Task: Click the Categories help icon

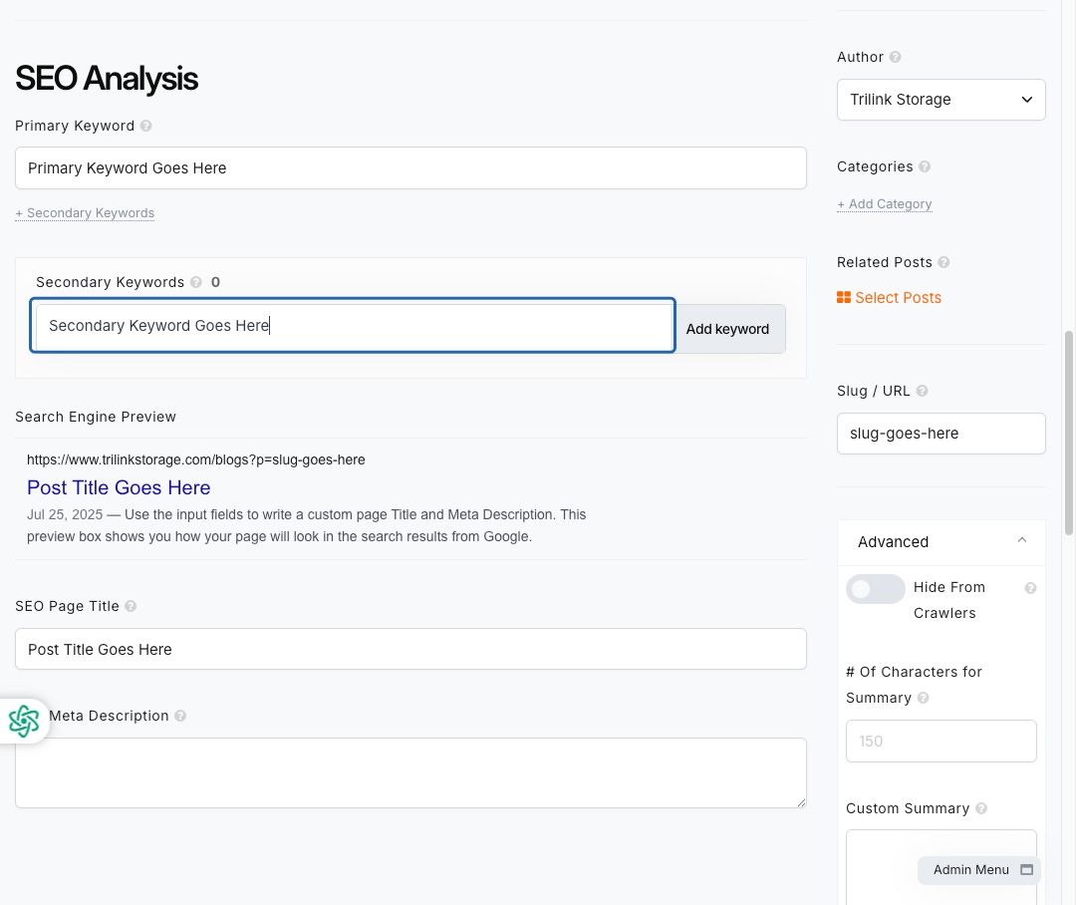Action: pos(925,166)
